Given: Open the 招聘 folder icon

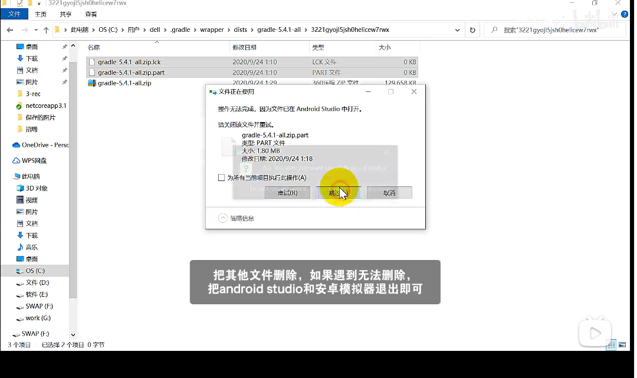Looking at the screenshot, I should pyautogui.click(x=20, y=129).
